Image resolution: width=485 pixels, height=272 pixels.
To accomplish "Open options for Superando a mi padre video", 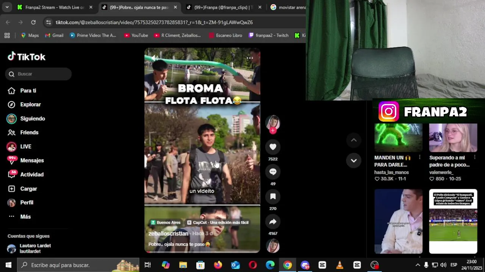I will pyautogui.click(x=474, y=158).
